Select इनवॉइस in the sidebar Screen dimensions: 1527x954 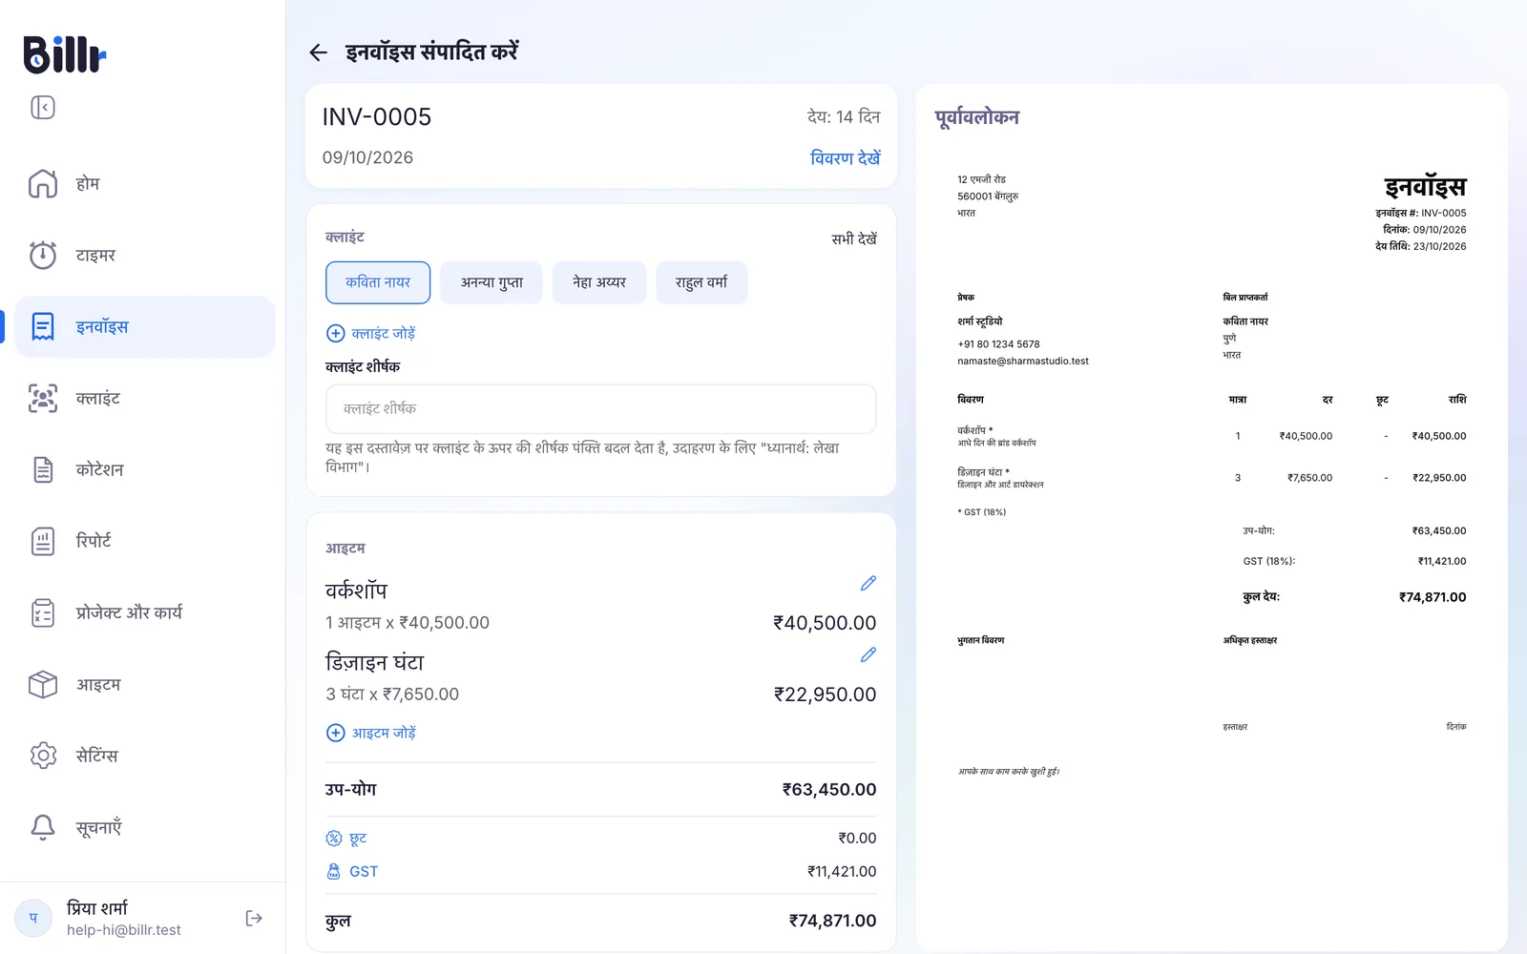tap(145, 326)
